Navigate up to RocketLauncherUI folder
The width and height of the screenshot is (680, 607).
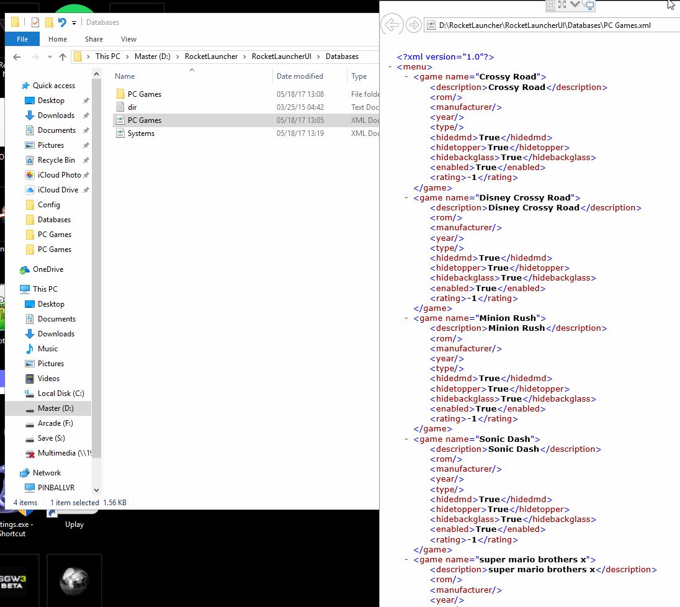(x=282, y=55)
